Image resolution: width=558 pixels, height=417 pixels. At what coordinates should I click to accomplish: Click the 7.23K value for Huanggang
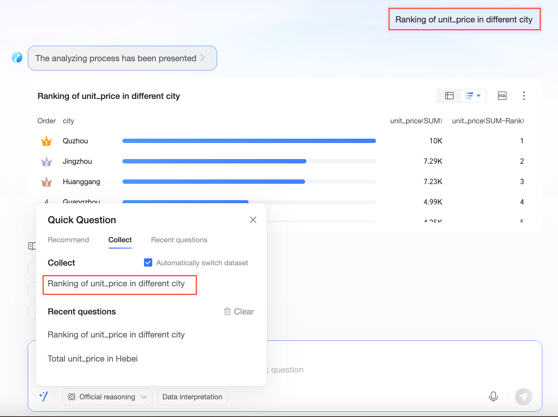(x=433, y=182)
